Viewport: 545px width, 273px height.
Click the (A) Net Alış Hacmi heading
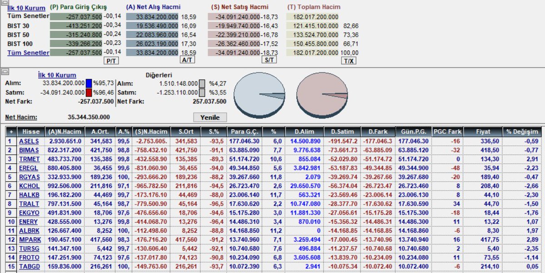(x=153, y=7)
